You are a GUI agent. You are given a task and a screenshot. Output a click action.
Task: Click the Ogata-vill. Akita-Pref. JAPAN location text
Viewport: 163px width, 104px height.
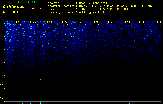click(116, 6)
